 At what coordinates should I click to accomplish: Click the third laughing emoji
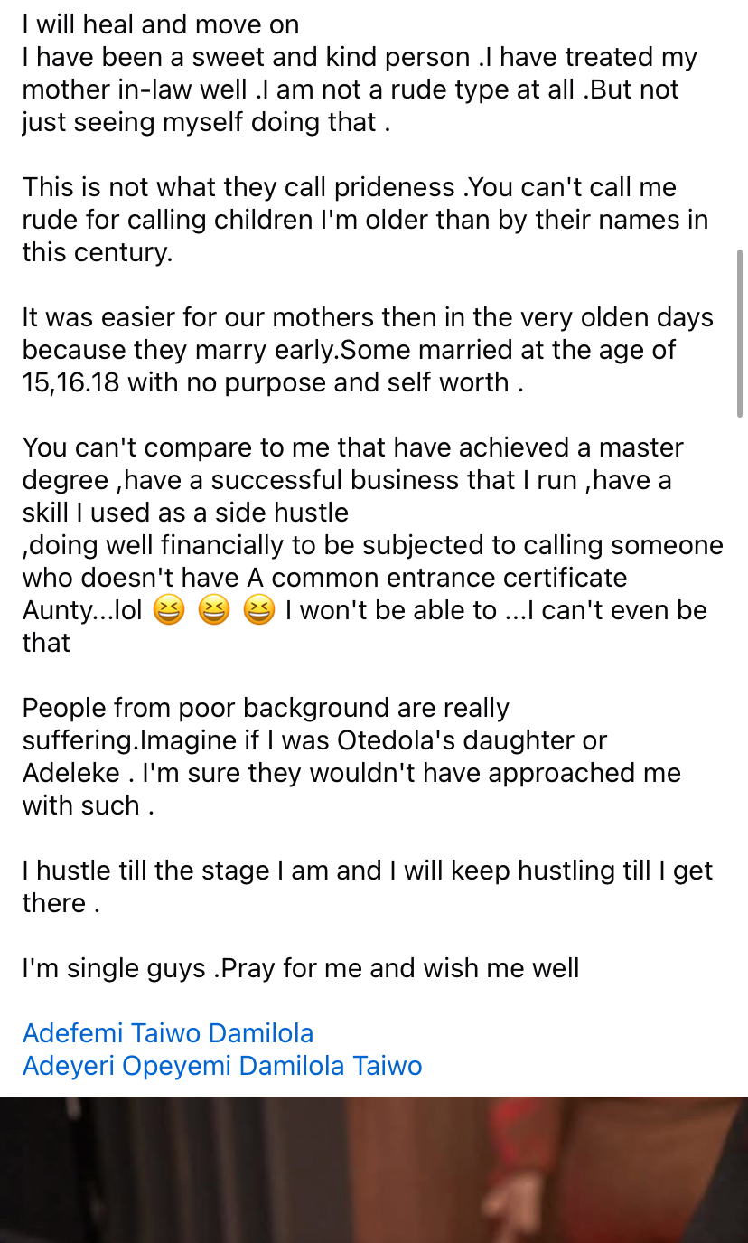coord(259,611)
